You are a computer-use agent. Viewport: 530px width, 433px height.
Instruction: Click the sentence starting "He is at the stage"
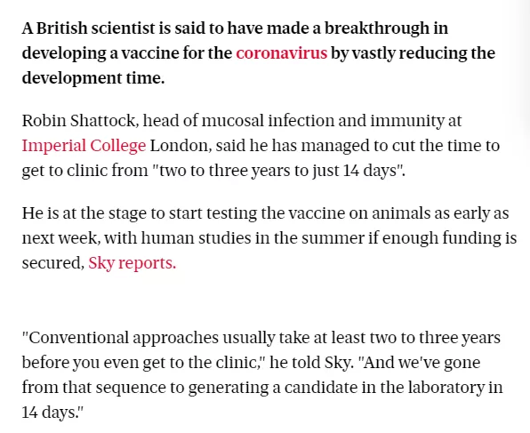coord(269,238)
